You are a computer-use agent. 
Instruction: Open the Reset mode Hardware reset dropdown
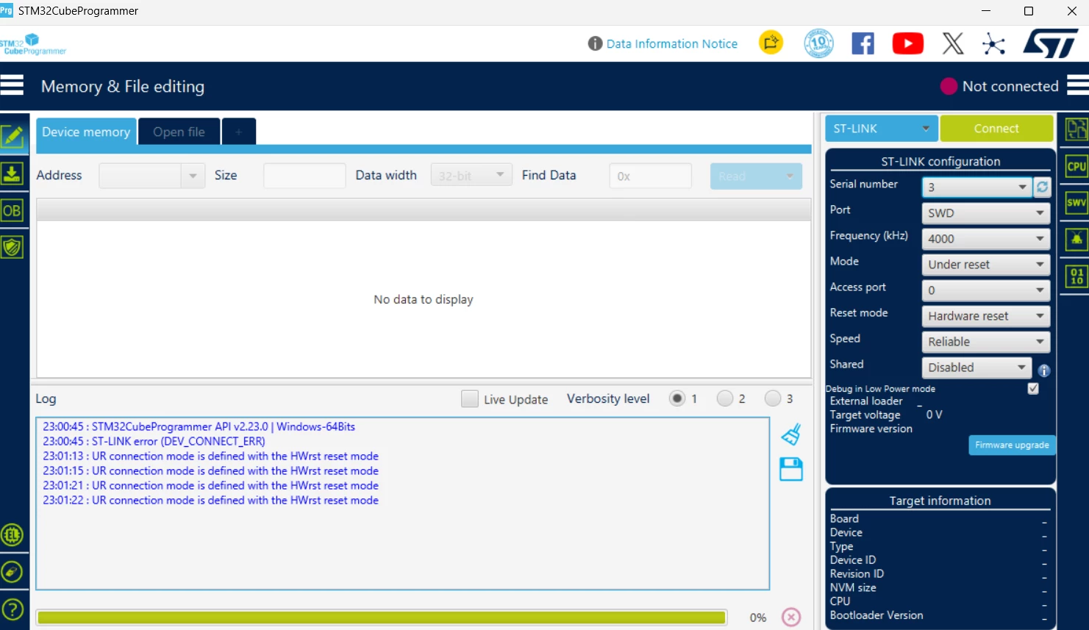pos(985,316)
